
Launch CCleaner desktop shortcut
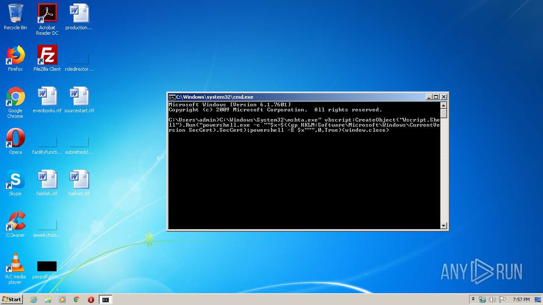pos(15,225)
